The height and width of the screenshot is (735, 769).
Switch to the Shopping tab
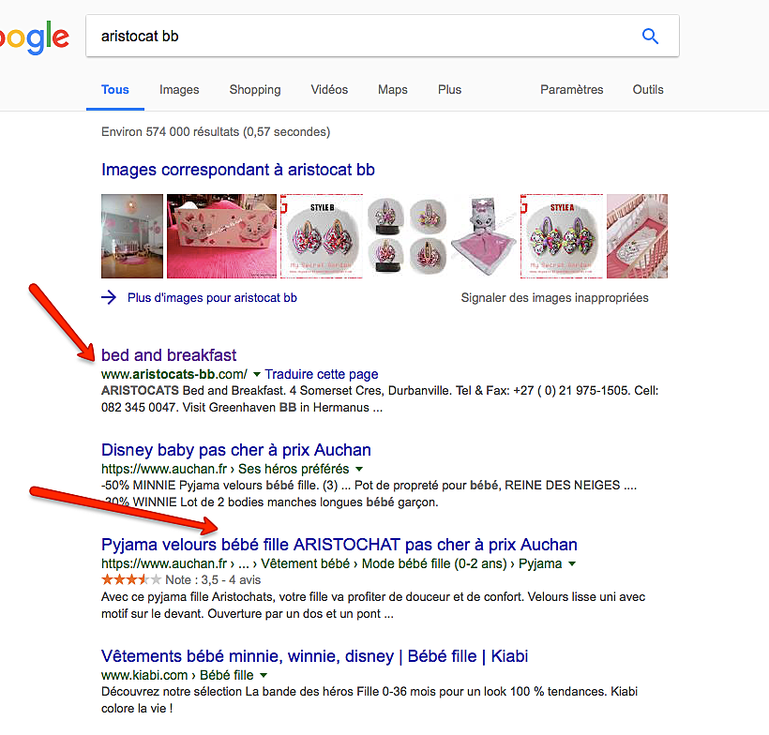point(255,90)
